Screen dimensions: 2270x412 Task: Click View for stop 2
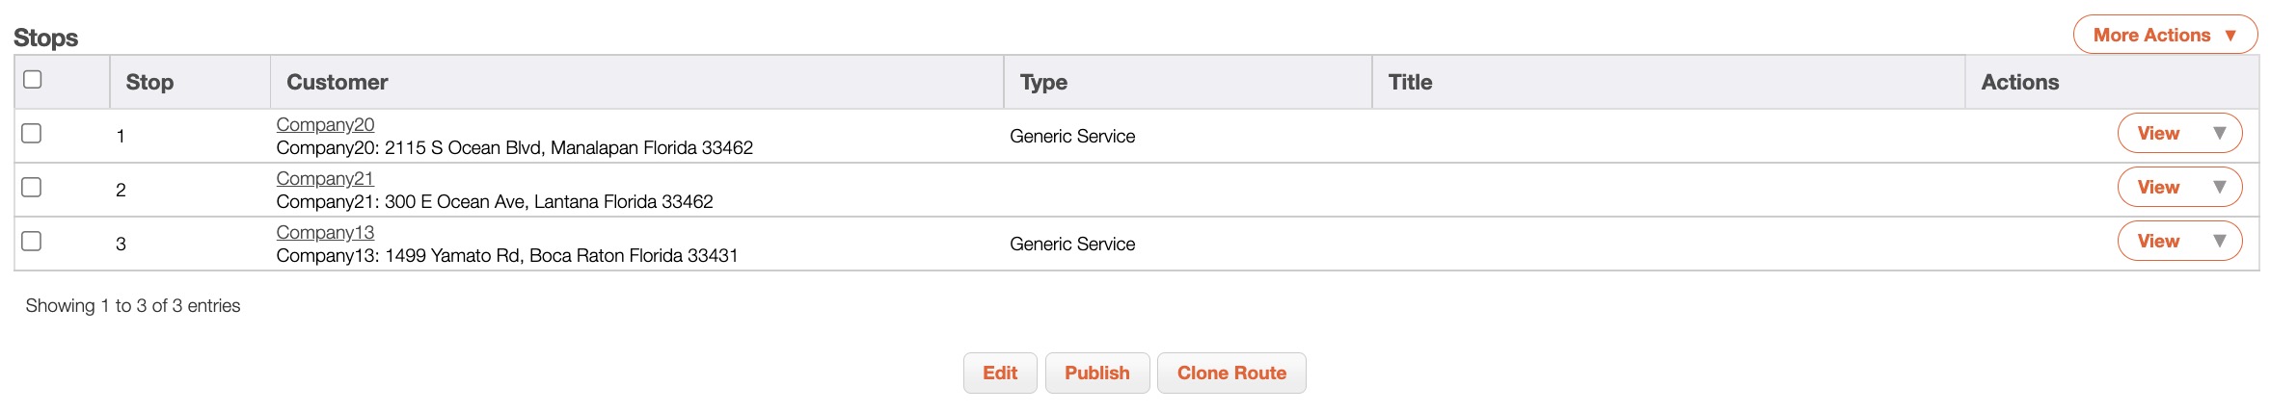2157,188
